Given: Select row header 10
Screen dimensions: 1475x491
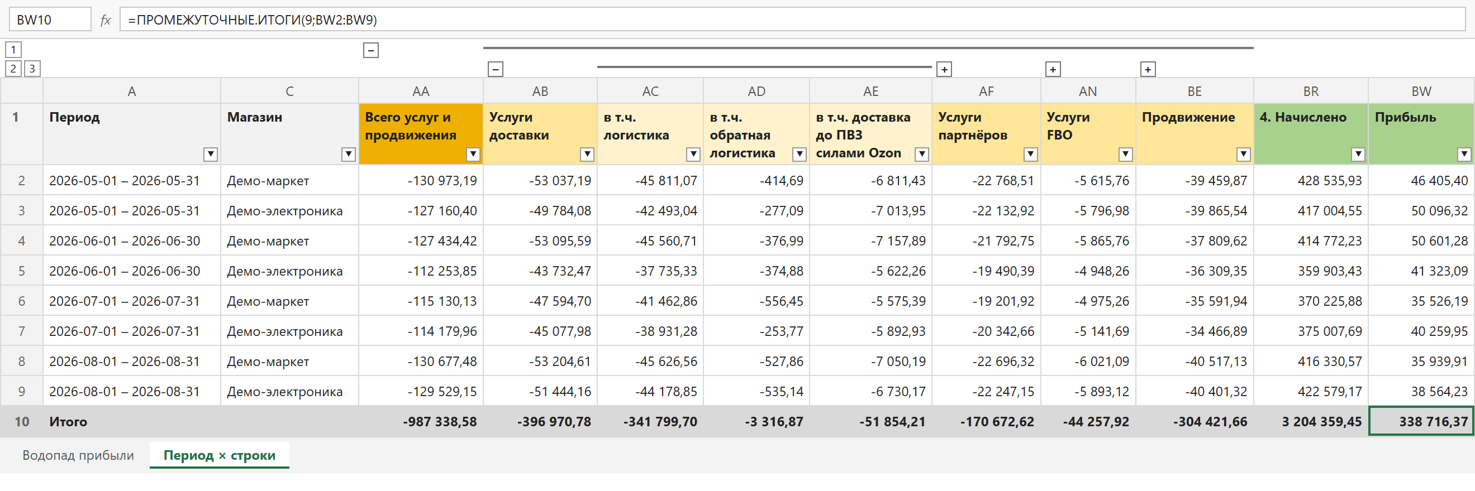Looking at the screenshot, I should click(x=22, y=422).
